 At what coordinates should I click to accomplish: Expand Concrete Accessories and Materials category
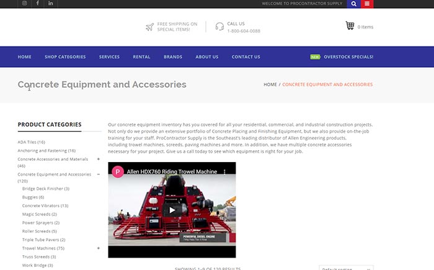[x=98, y=159]
